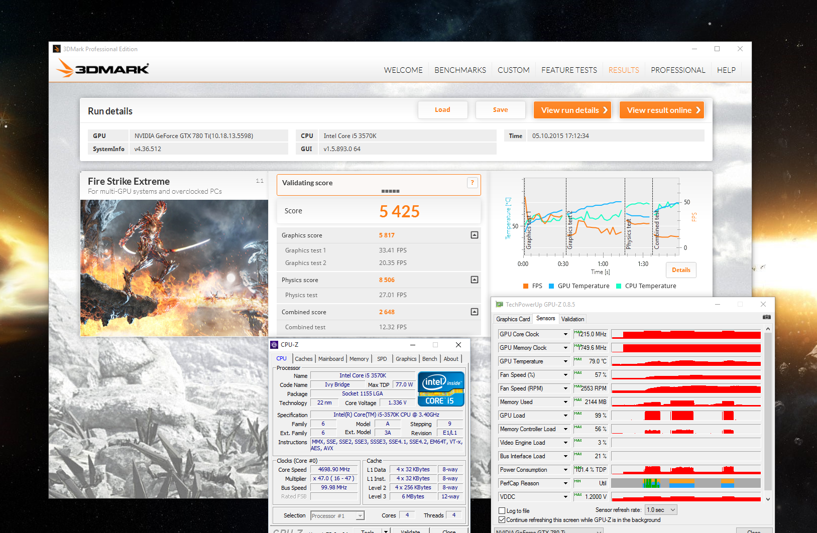Maximize the 3DMark Professional Edition window
The image size is (817, 533).
[x=717, y=49]
